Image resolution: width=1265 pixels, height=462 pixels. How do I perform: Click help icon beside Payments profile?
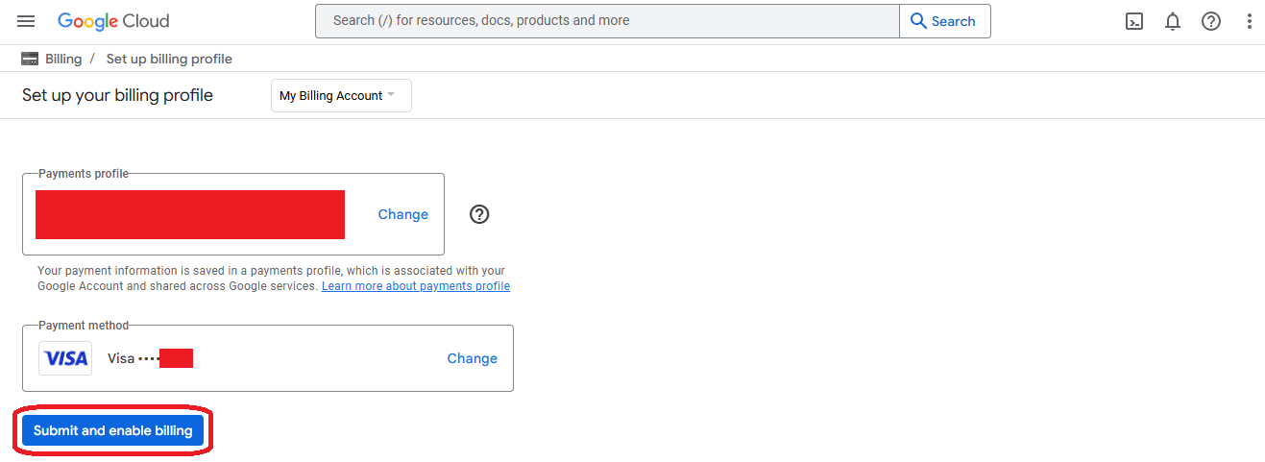pos(479,214)
